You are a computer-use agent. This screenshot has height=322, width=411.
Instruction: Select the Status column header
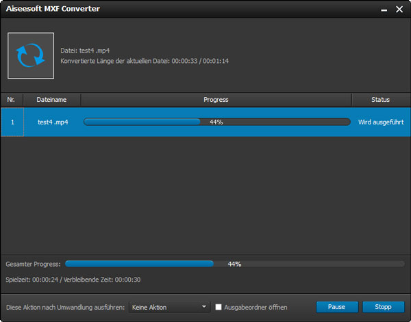tap(380, 100)
